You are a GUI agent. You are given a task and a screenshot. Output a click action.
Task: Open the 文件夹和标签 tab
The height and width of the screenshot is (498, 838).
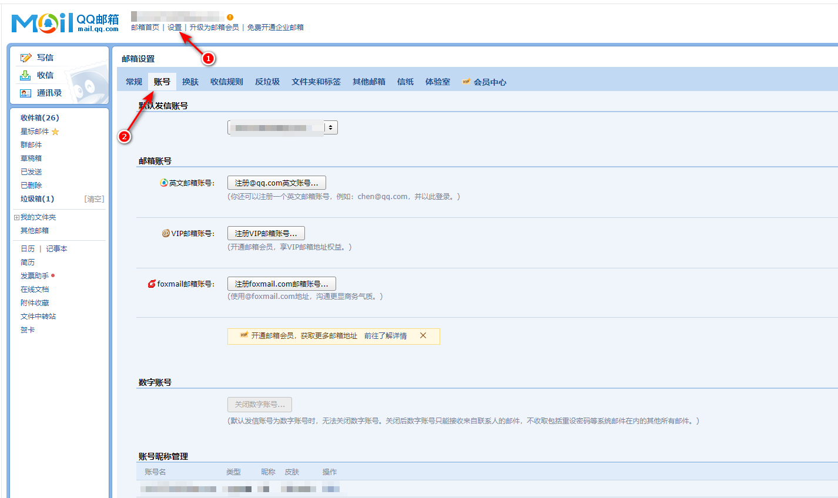(x=316, y=82)
